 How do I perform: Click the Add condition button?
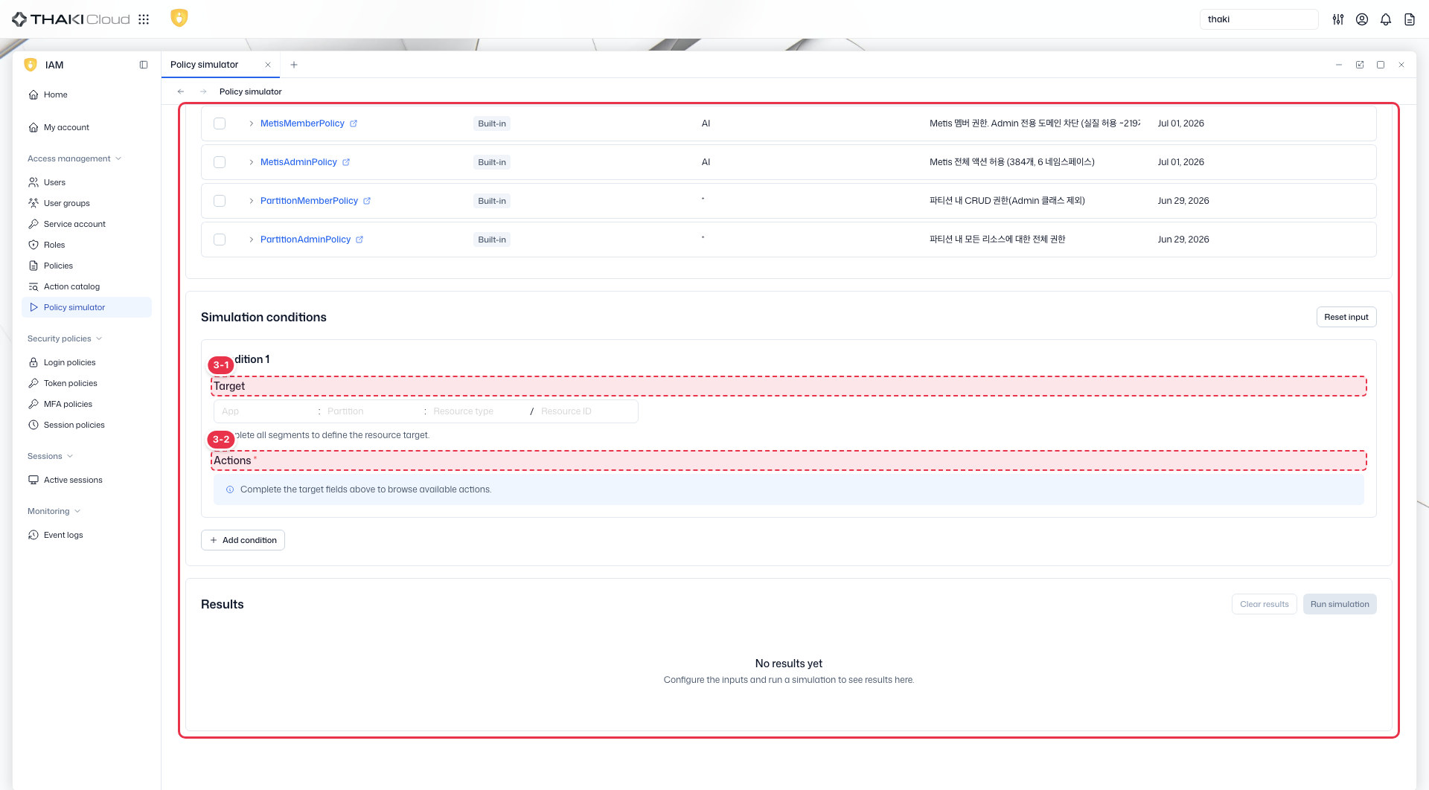[243, 540]
